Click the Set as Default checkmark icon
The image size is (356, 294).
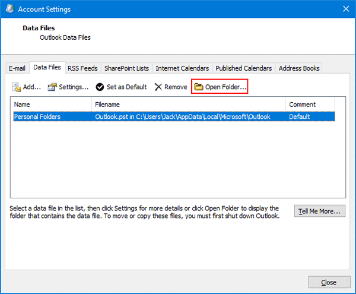(100, 87)
